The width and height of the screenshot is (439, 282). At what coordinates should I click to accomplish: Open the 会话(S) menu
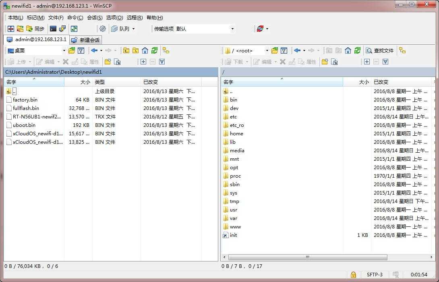(95, 18)
